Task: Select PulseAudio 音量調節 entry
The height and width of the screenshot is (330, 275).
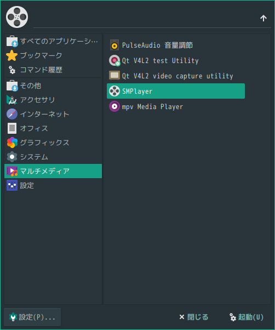Action: click(176, 45)
